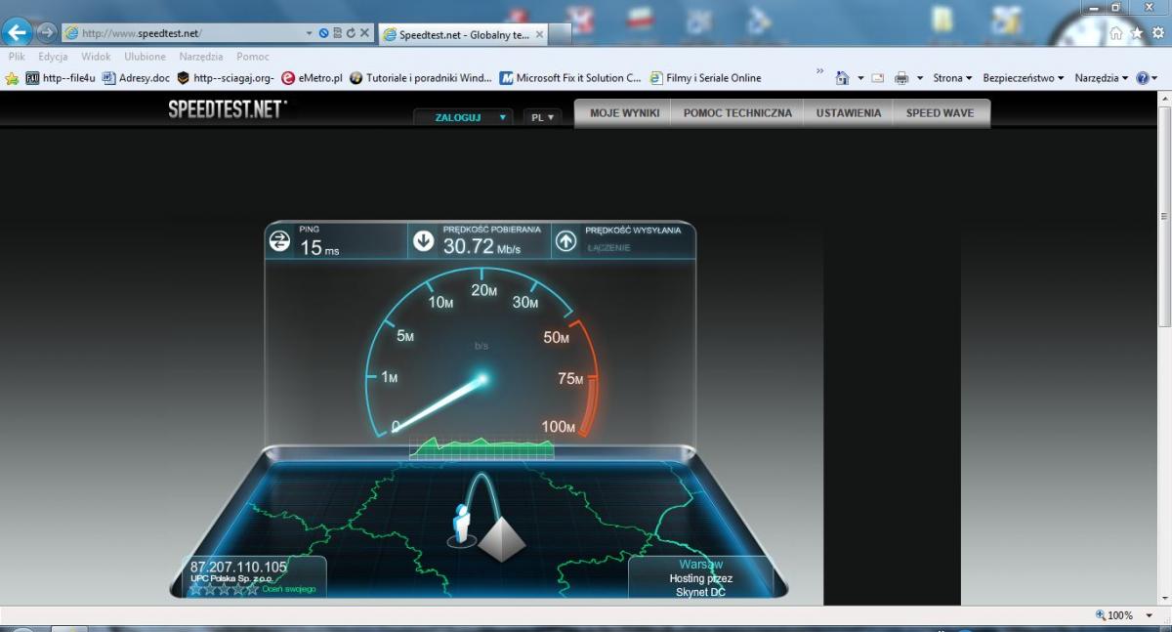
Task: Stop loading with the address bar X
Action: [x=364, y=33]
